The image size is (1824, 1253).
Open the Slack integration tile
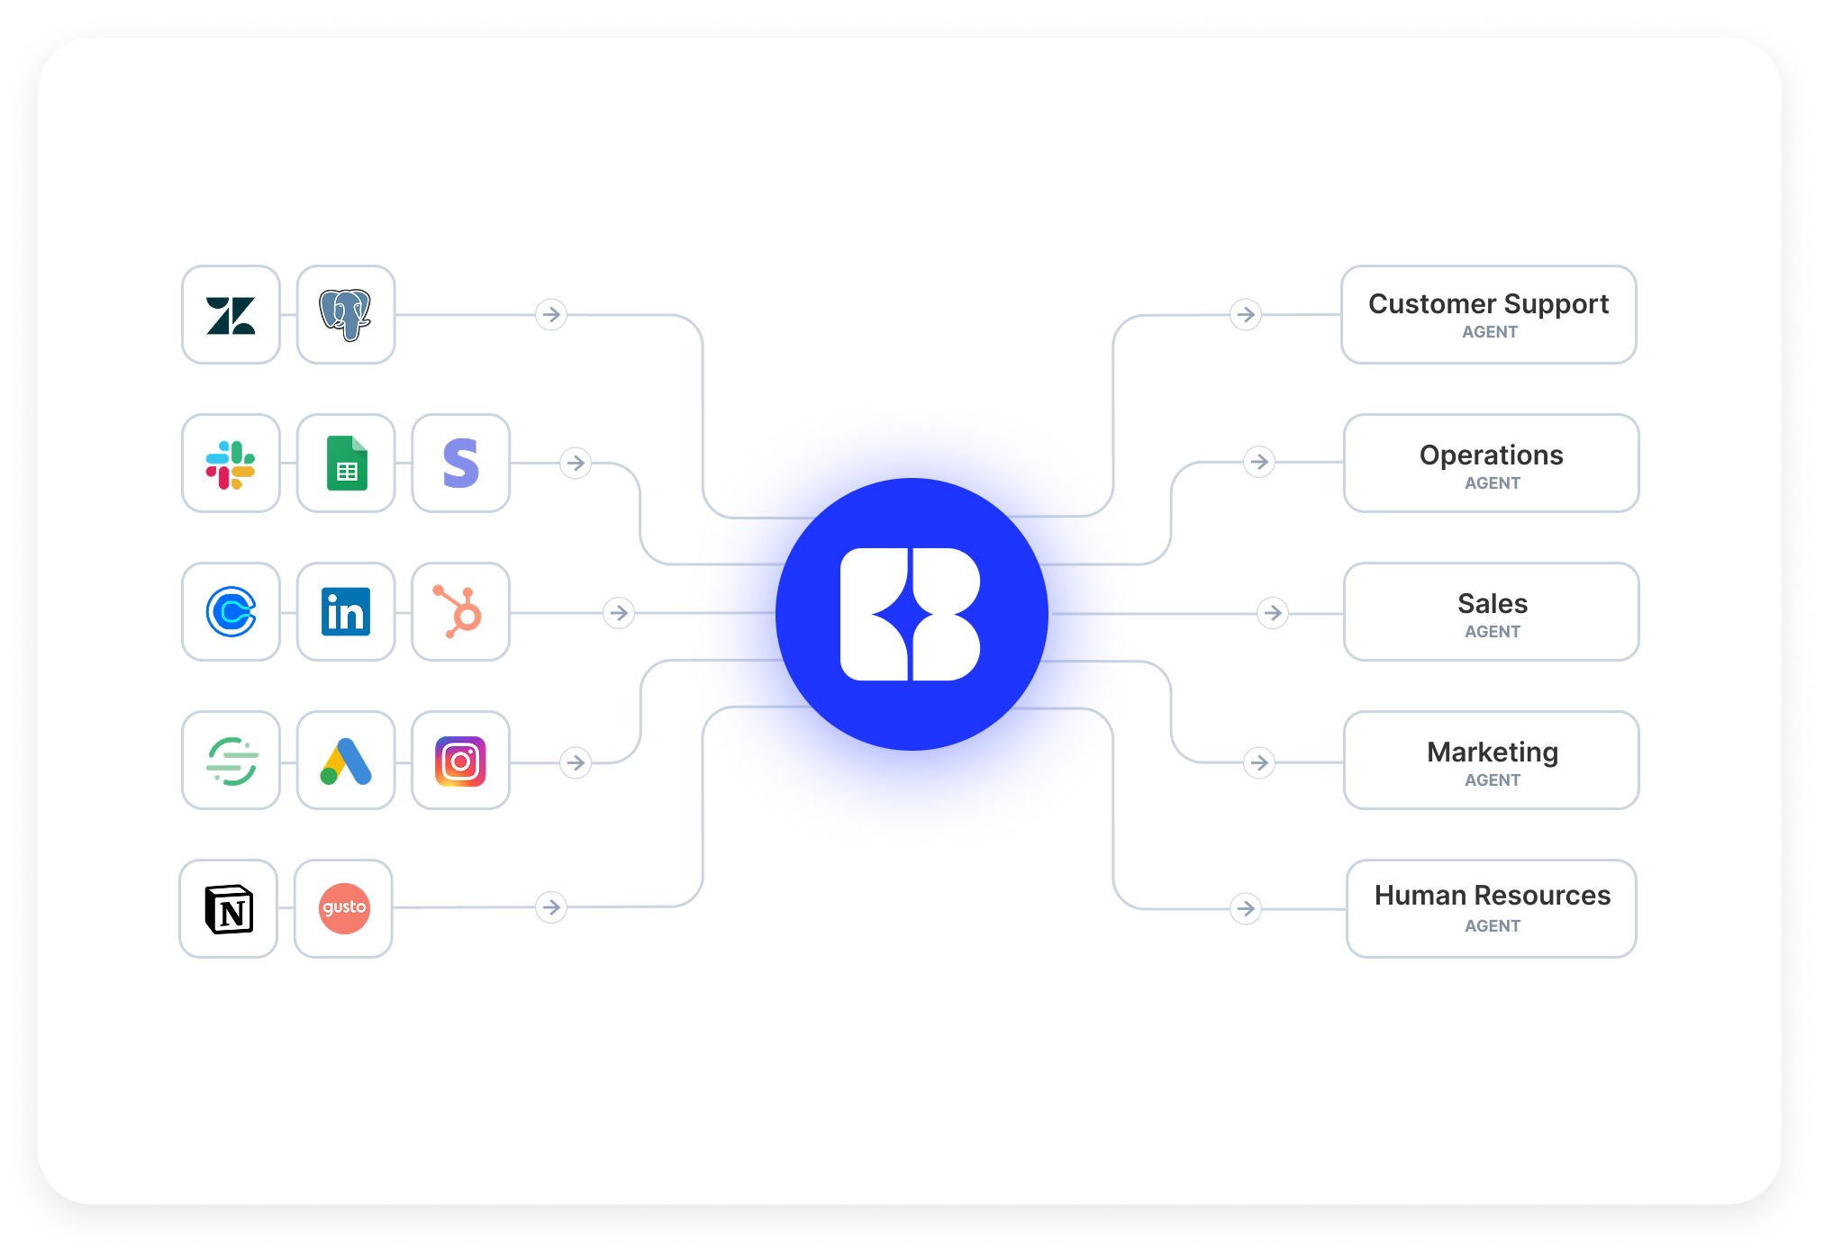231,464
